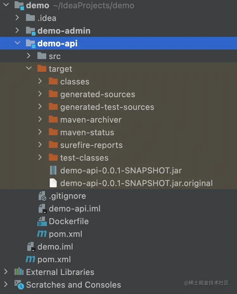
Task: Select the maven-archiver folder
Action: click(x=91, y=120)
